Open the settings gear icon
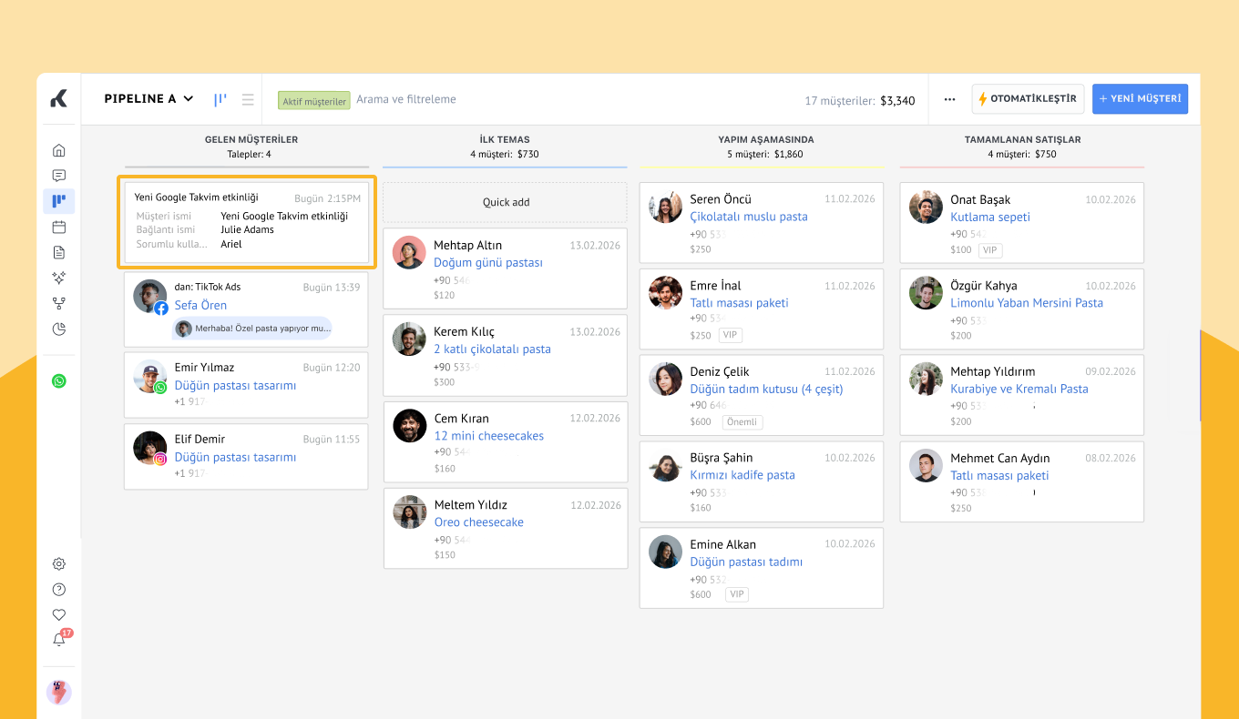The image size is (1239, 719). click(x=59, y=564)
